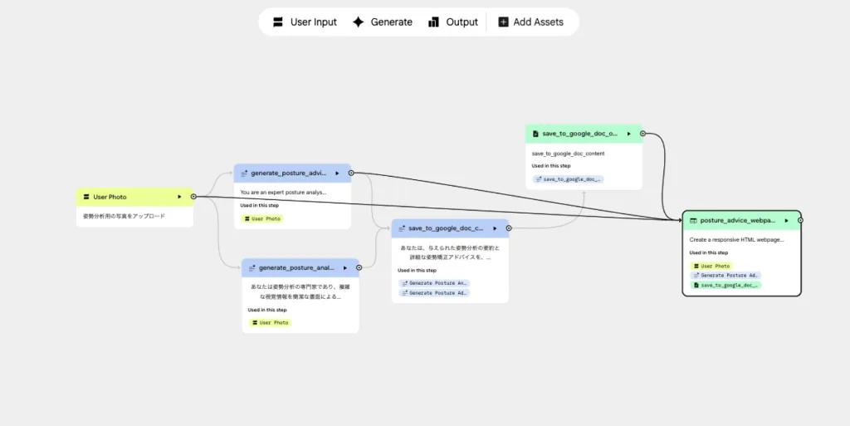The width and height of the screenshot is (850, 426).
Task: Click the Japanese prompt text in User Photo node
Action: [125, 216]
